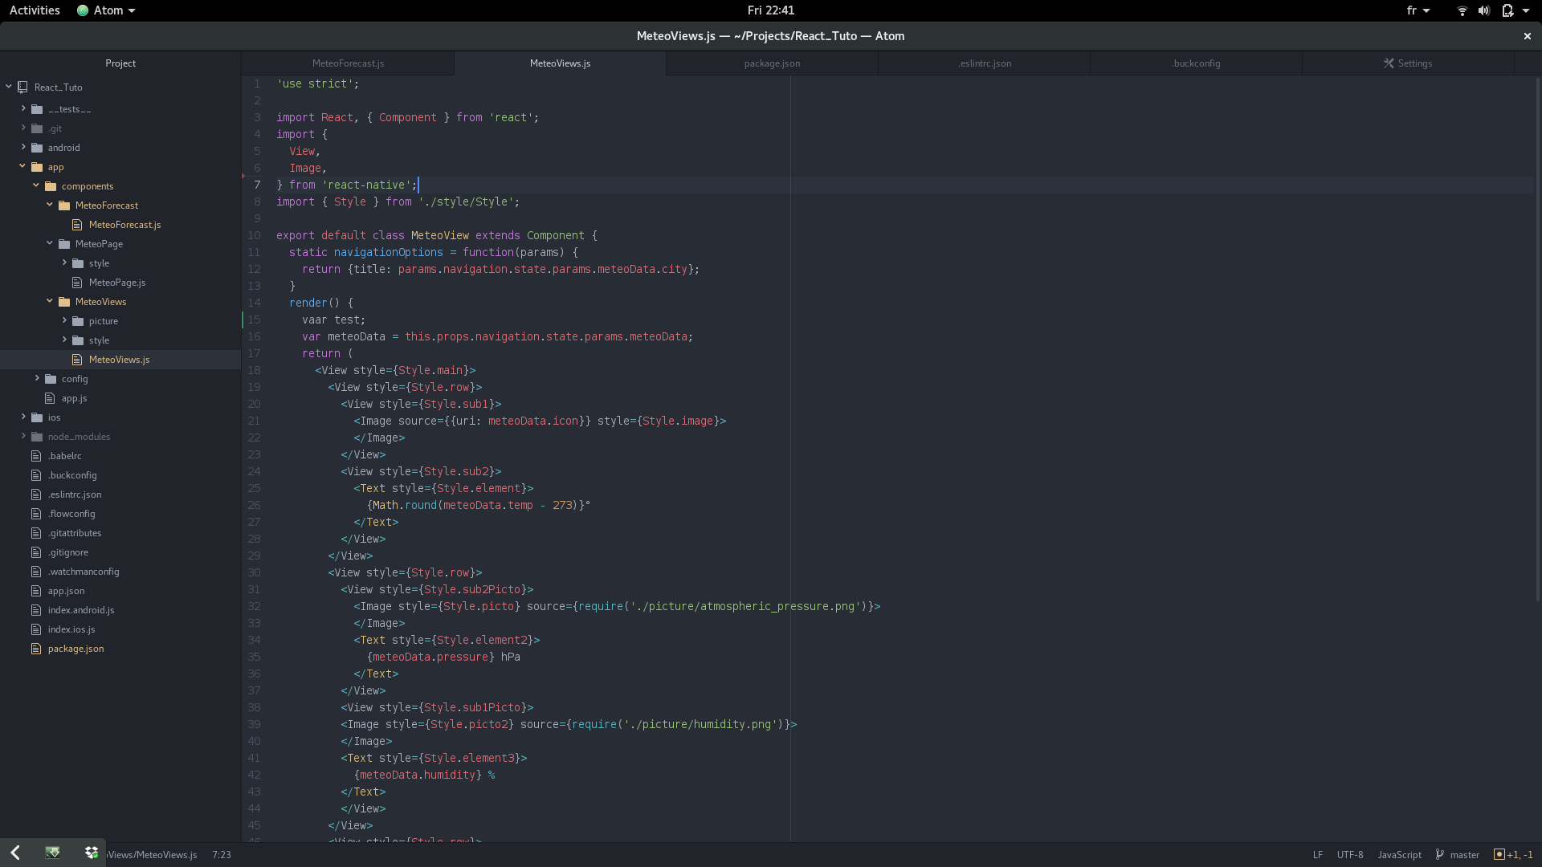
Task: Click the back arrow icon in bottom toolbar
Action: point(14,853)
